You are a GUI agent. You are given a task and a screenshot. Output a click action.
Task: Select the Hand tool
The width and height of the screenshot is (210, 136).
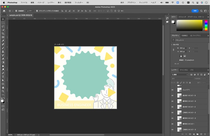(3, 88)
